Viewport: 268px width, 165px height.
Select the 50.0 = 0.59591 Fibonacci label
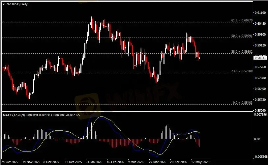242,36
